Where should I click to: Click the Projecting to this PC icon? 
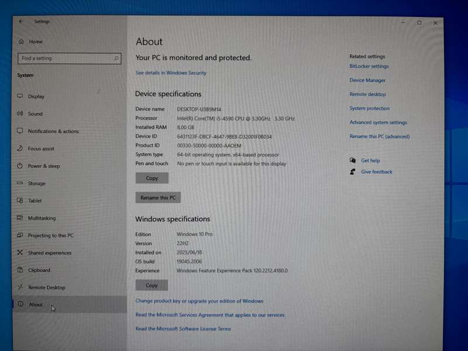click(20, 235)
